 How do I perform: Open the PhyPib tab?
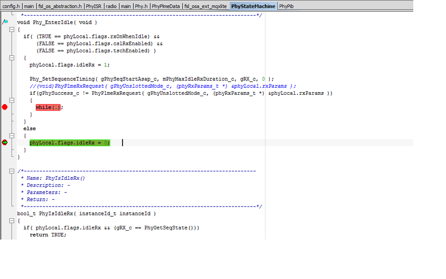(286, 6)
